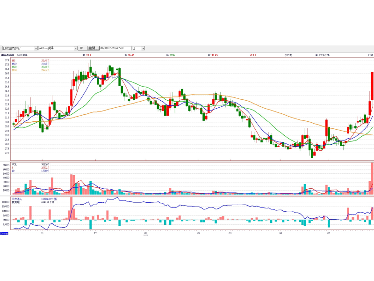Open the 日收盤表排行 dropdown arrow
The image size is (374, 281).
click(x=36, y=48)
